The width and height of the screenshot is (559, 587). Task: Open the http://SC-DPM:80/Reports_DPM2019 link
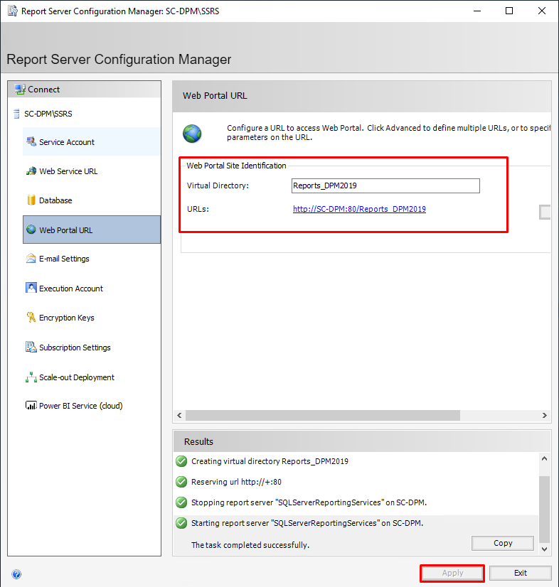click(x=359, y=209)
